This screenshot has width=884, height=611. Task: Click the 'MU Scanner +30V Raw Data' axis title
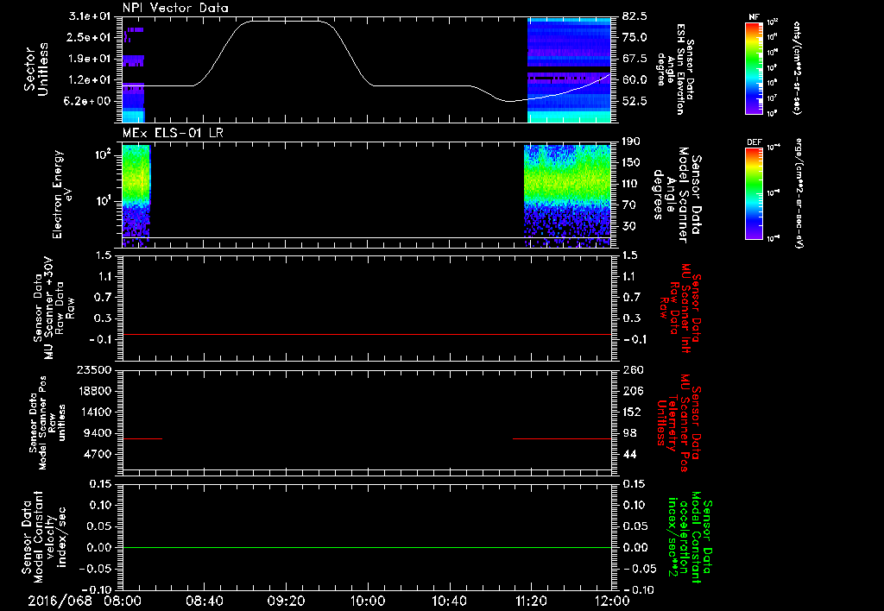54,308
